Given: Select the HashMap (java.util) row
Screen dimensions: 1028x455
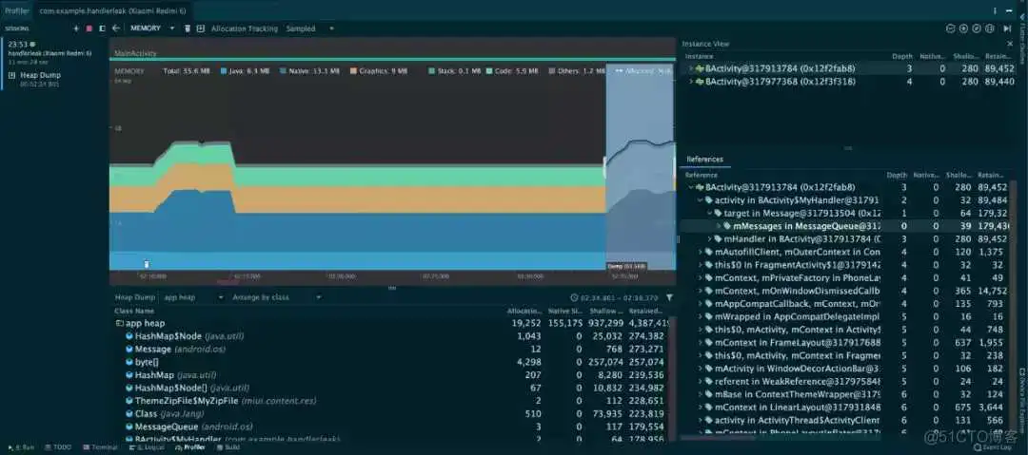Looking at the screenshot, I should point(391,375).
